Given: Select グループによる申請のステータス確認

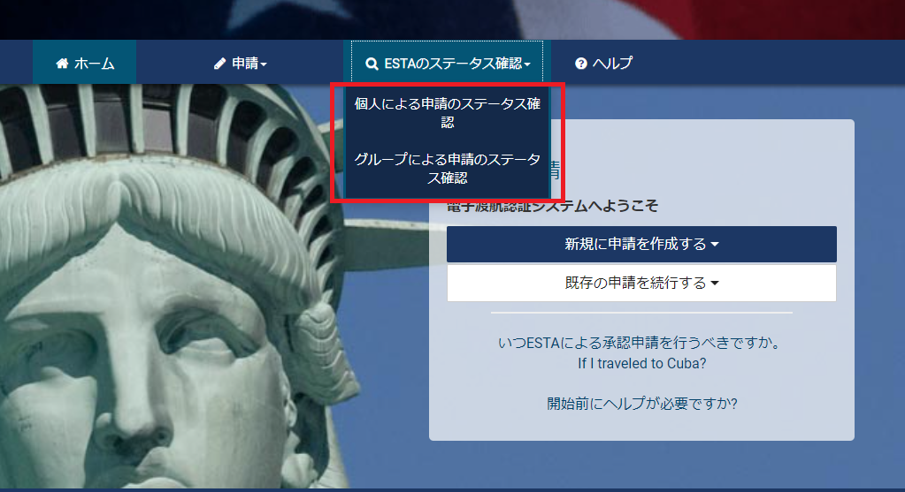Looking at the screenshot, I should [448, 168].
